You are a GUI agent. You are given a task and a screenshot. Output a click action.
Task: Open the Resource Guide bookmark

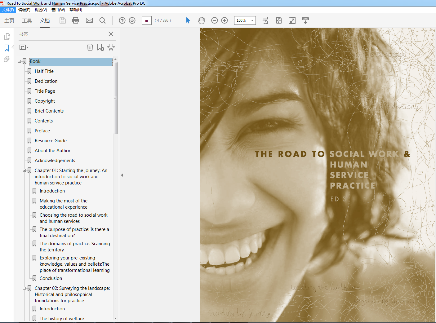[51, 141]
